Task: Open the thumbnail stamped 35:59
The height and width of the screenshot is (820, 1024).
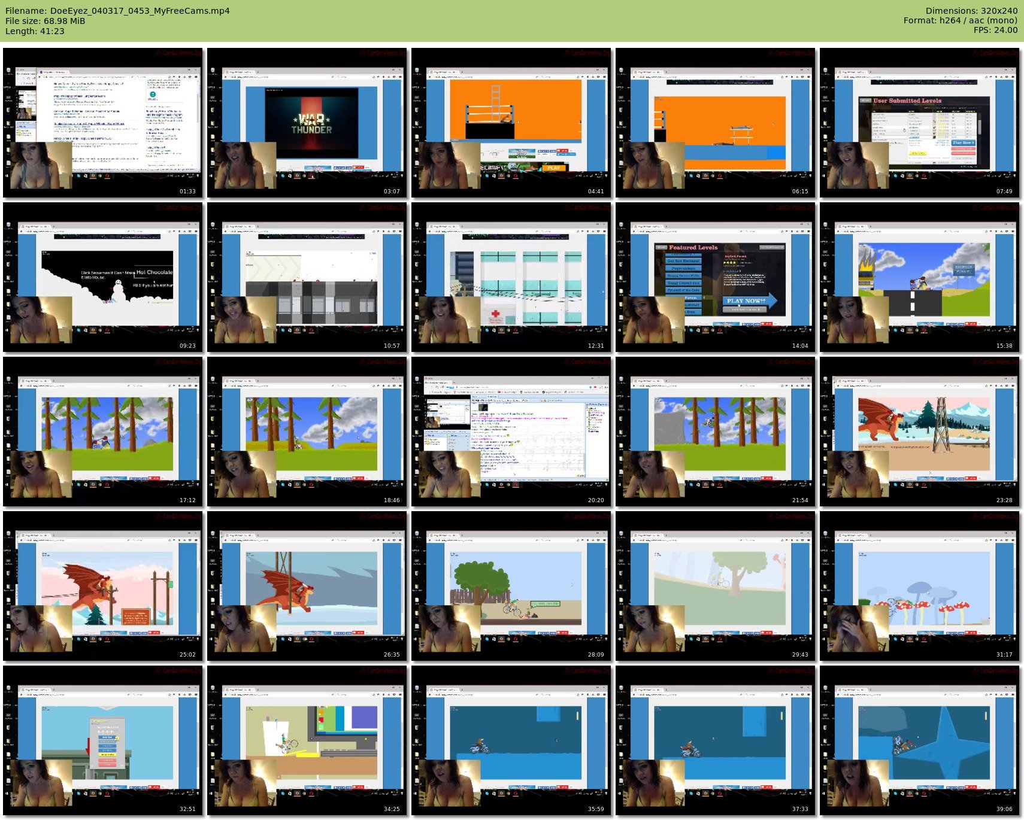Action: 511,740
